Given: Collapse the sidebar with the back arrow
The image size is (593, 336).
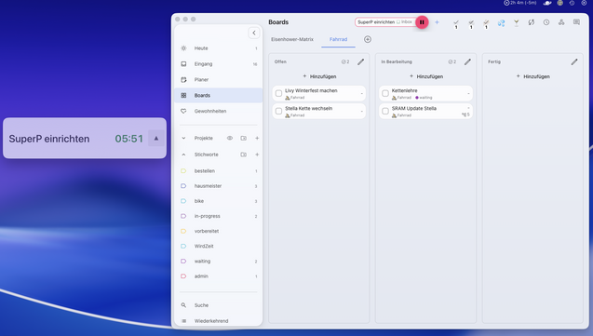Looking at the screenshot, I should point(254,33).
